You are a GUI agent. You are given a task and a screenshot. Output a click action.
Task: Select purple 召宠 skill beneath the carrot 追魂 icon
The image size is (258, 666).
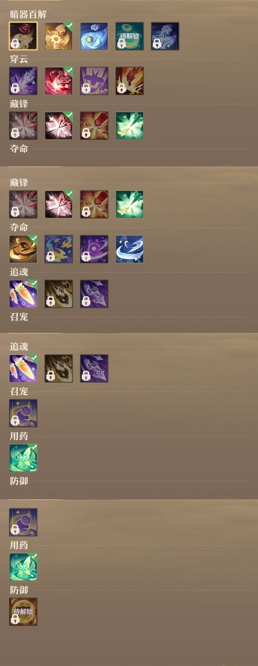pos(23,413)
